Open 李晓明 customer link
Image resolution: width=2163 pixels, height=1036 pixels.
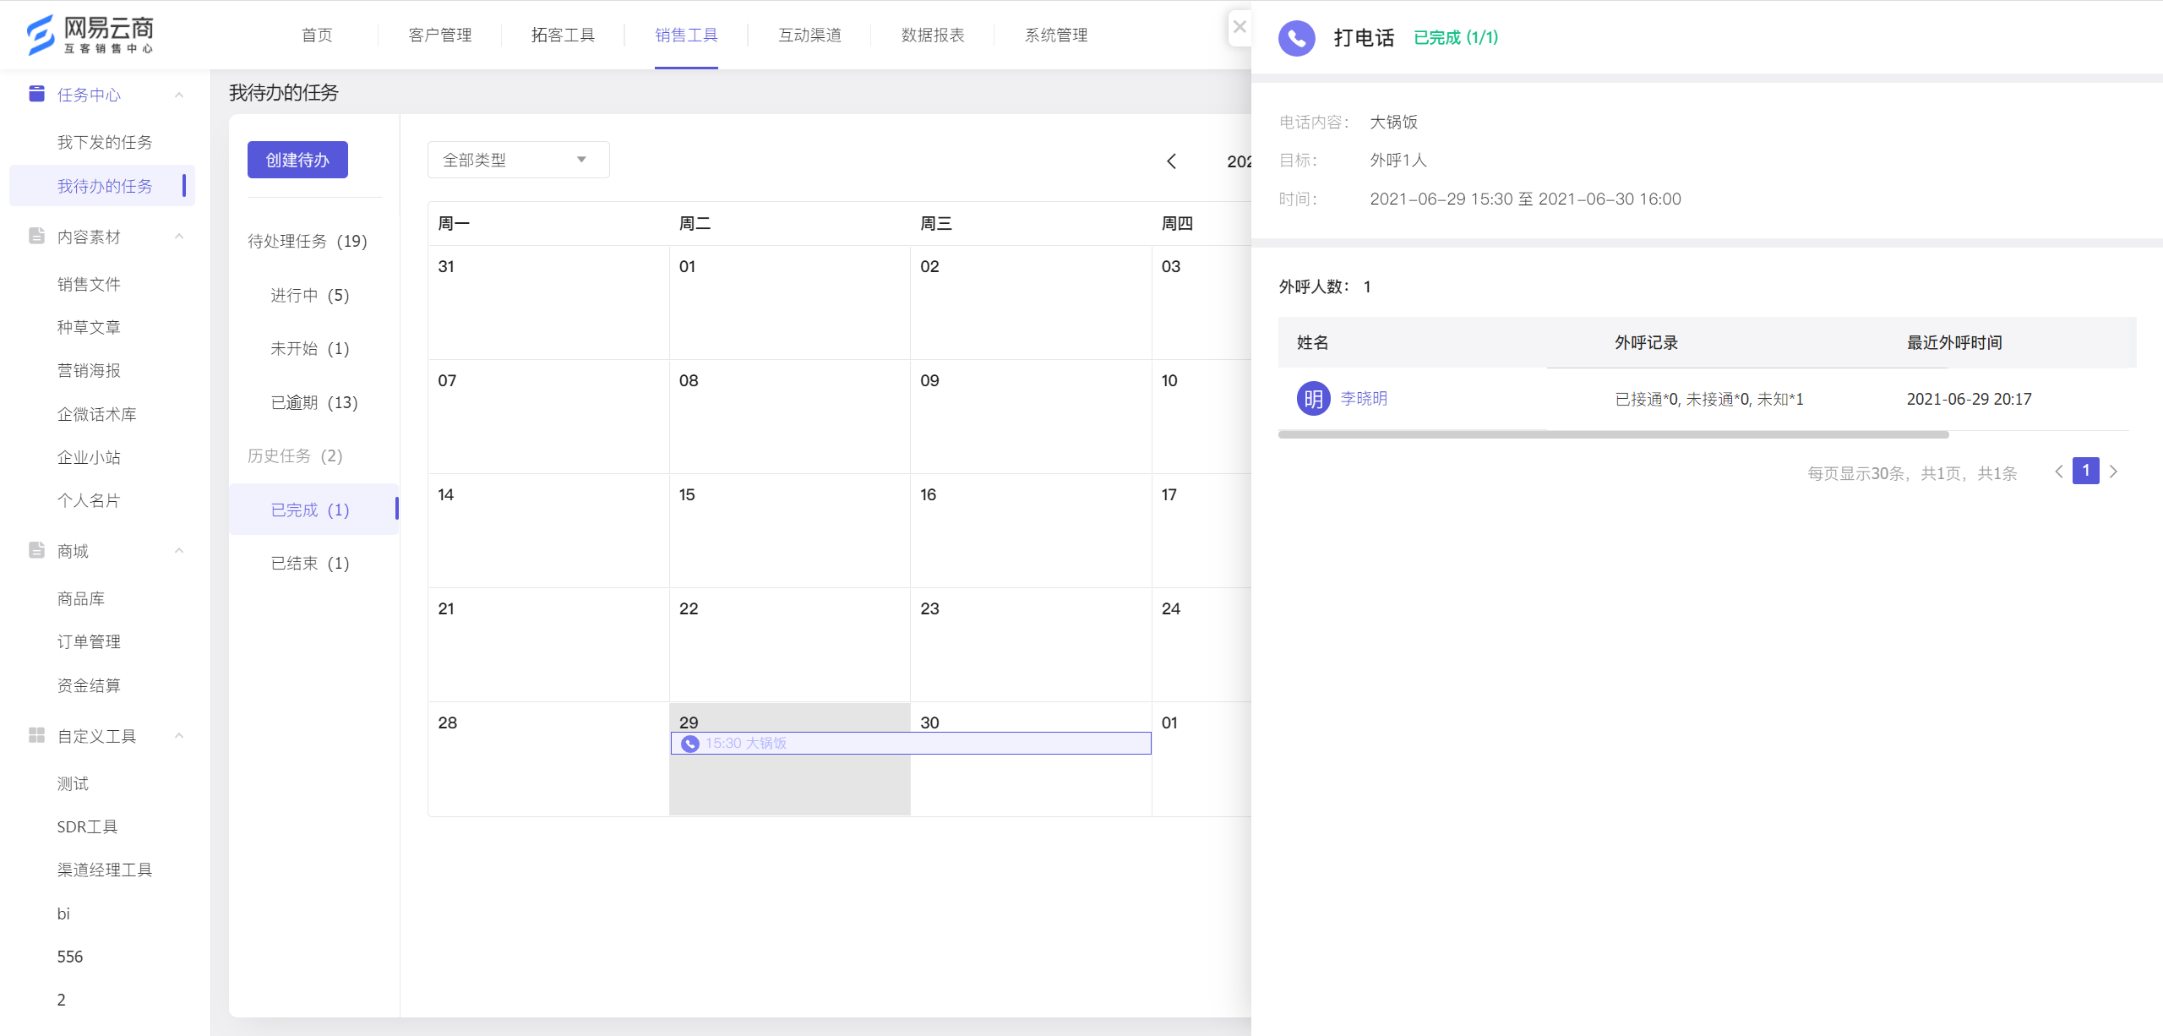tap(1364, 399)
